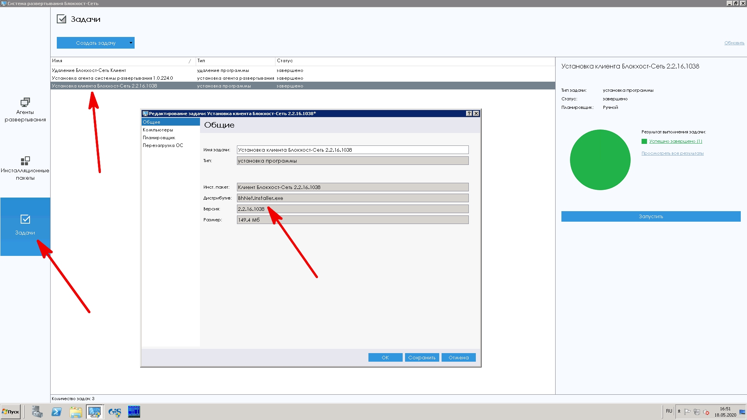Click the active deployment system taskbar icon

95,411
